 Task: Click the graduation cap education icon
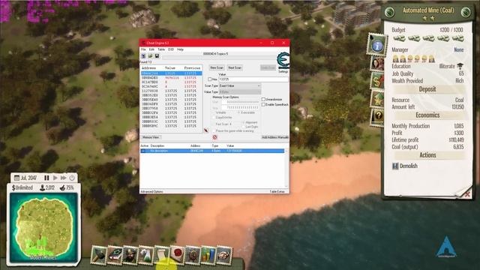(x=460, y=66)
